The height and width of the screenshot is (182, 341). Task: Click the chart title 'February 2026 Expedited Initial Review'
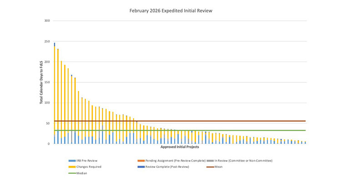point(170,9)
